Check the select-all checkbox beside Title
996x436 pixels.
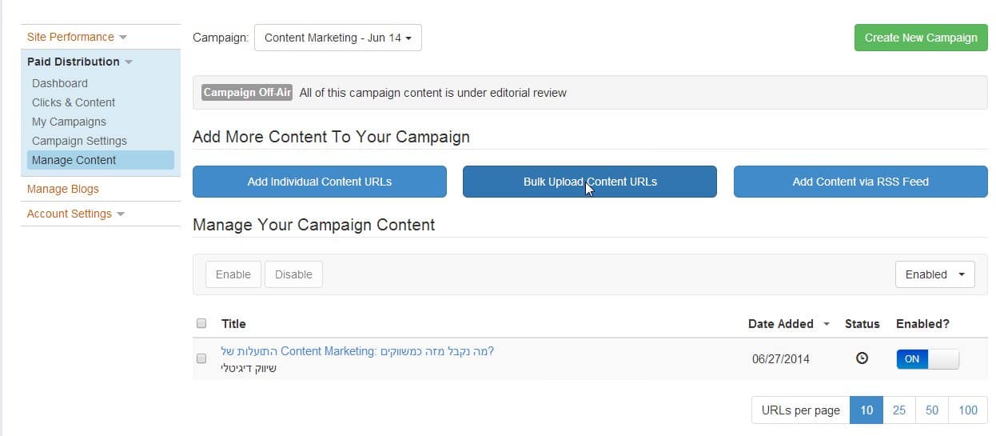click(201, 323)
